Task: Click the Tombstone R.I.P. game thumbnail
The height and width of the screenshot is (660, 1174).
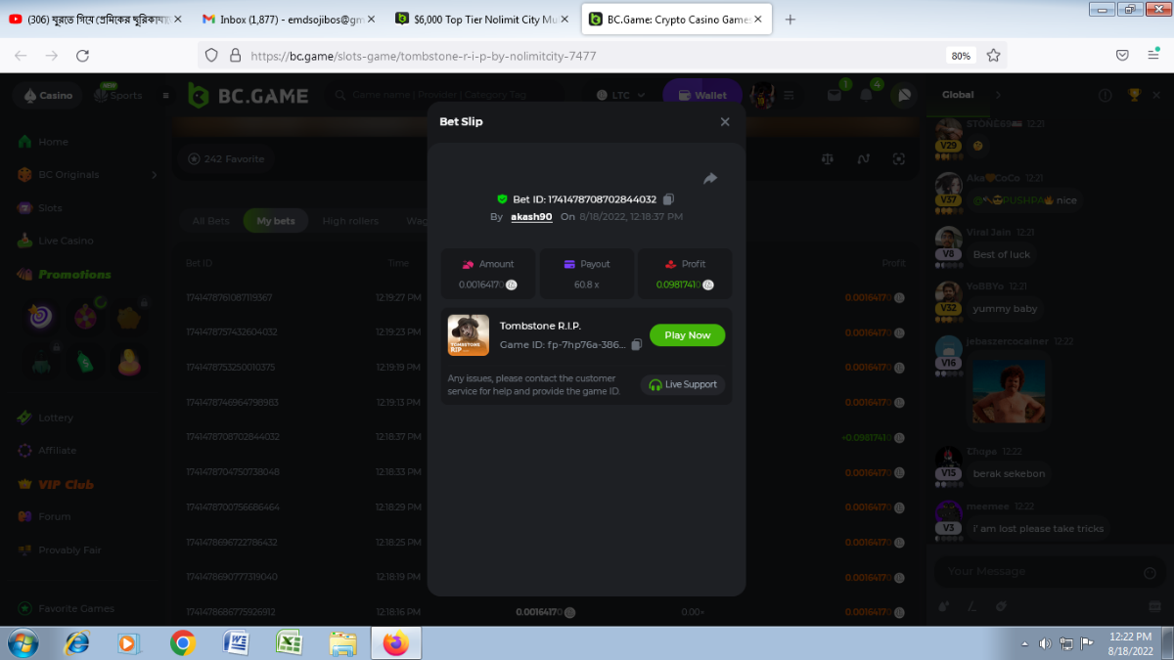Action: pos(468,334)
